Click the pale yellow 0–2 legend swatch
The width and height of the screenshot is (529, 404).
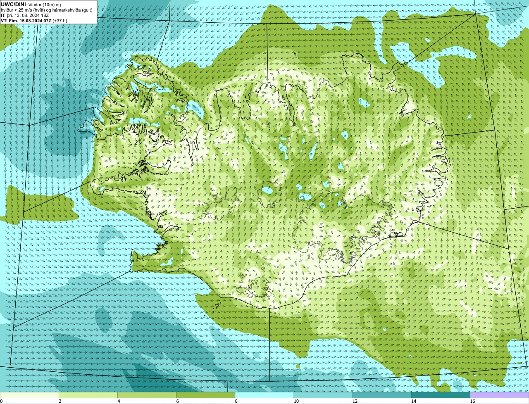click(29, 395)
